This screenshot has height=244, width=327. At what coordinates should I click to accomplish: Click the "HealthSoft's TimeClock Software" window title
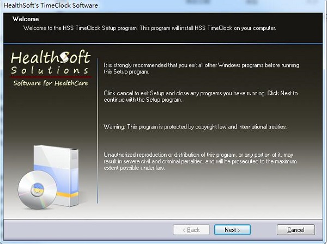[51, 5]
